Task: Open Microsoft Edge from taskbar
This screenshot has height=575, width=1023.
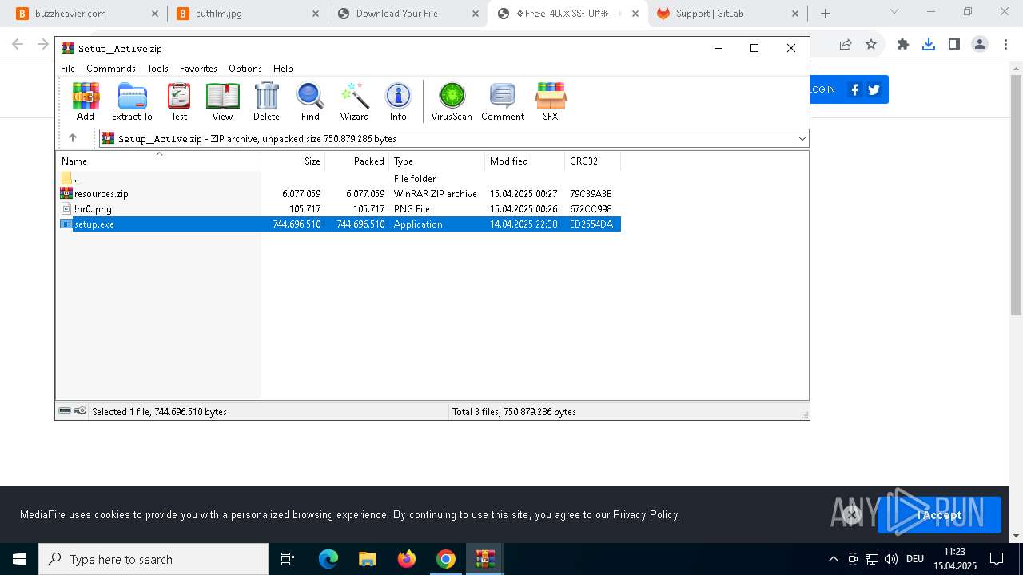Action: 328,559
